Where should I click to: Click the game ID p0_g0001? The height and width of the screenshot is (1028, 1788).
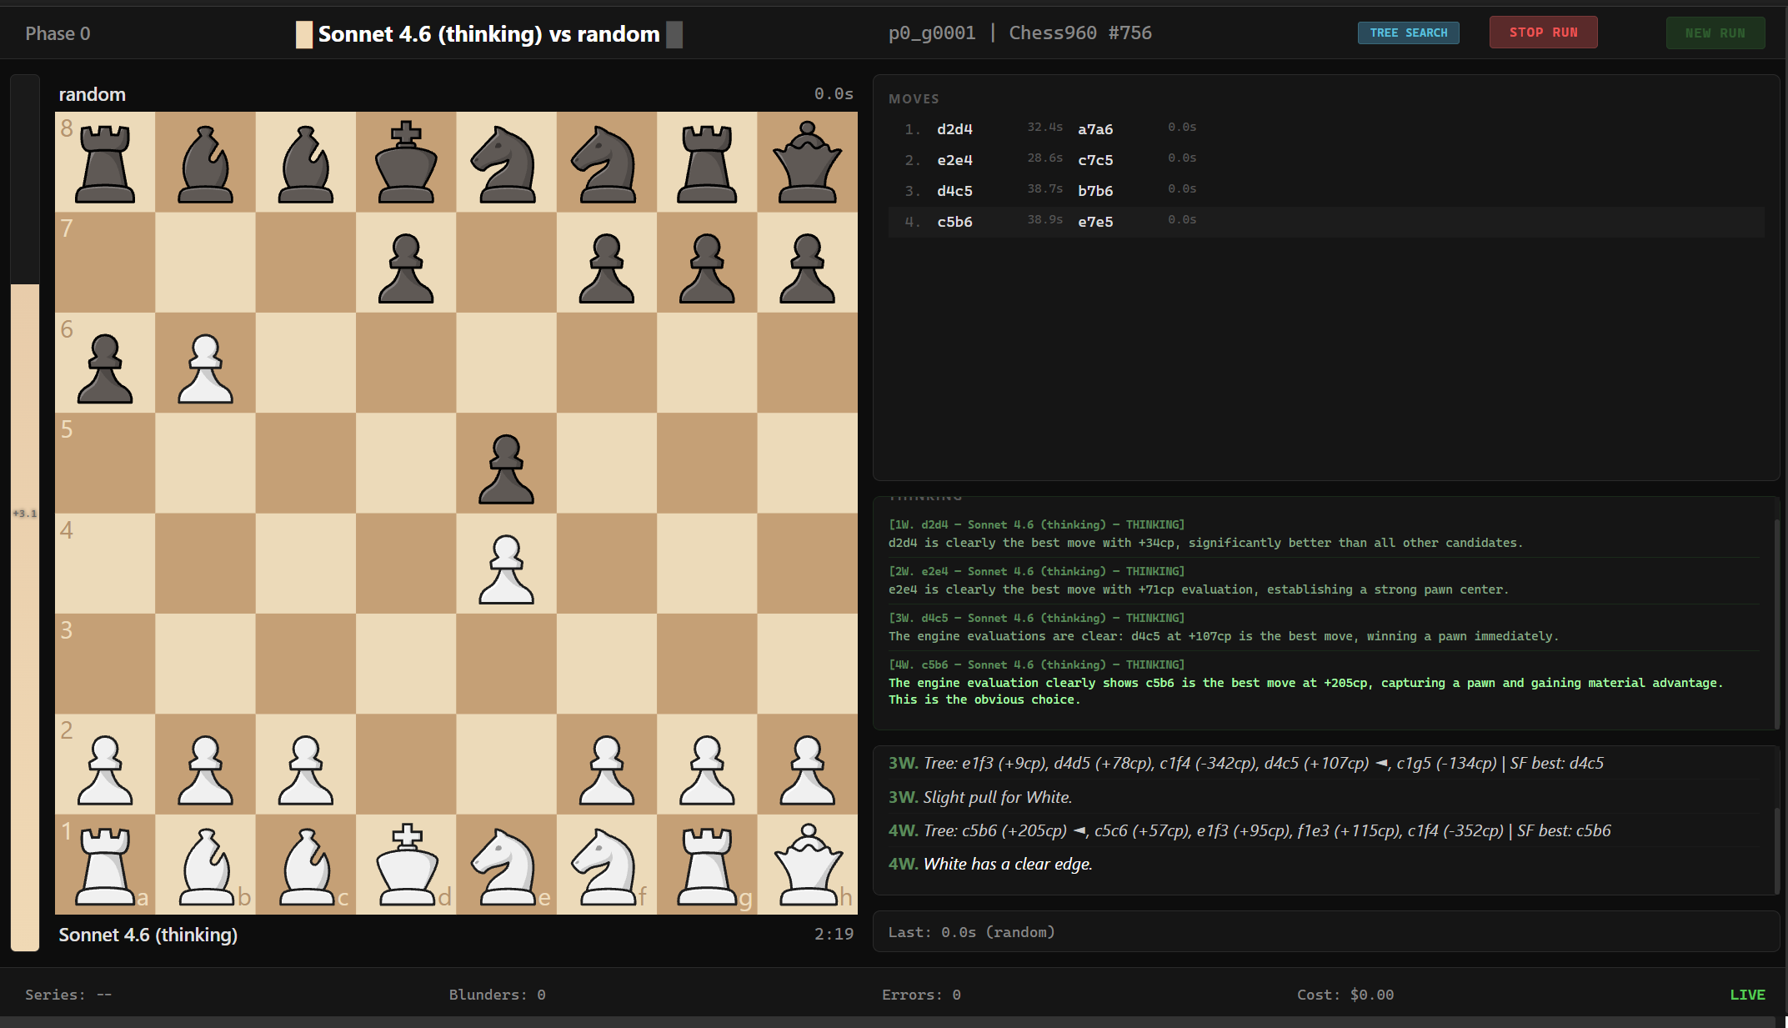pyautogui.click(x=931, y=33)
